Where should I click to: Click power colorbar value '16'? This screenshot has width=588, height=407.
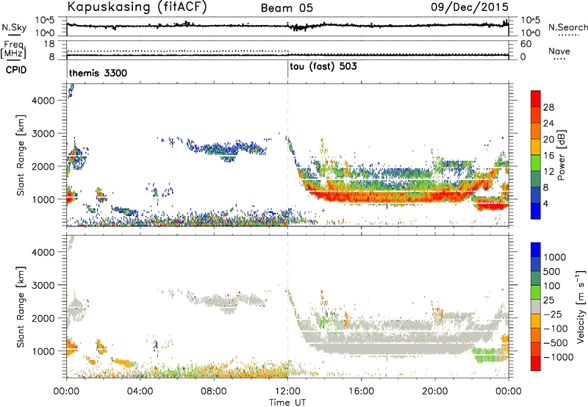click(x=548, y=156)
